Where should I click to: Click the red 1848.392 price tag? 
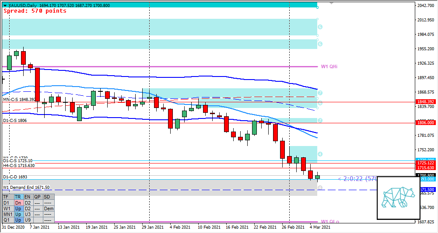click(x=425, y=102)
